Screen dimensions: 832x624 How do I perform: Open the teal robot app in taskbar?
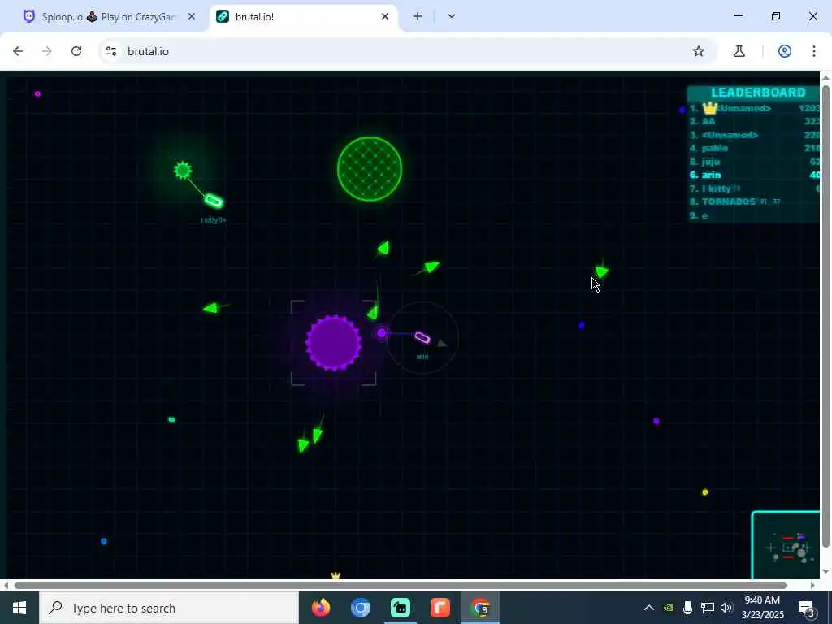[x=401, y=608]
